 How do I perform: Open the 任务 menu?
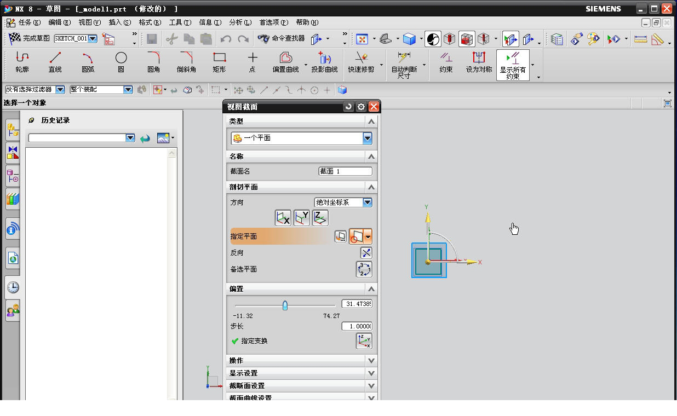(x=30, y=22)
